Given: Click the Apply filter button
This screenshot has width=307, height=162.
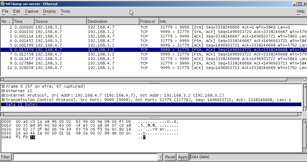Looking at the screenshot, I should 183,157.
